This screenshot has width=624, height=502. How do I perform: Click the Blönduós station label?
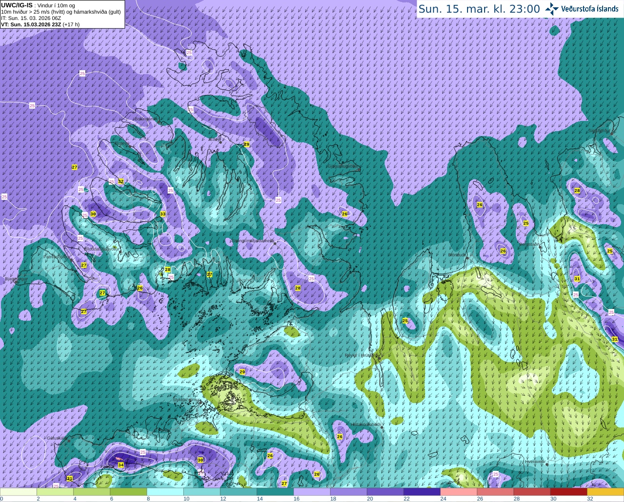(x=457, y=255)
